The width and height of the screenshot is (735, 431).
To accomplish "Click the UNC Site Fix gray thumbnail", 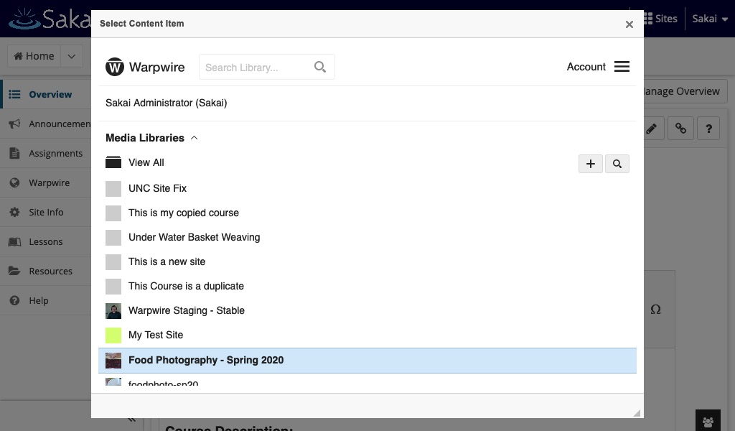I will (x=113, y=188).
